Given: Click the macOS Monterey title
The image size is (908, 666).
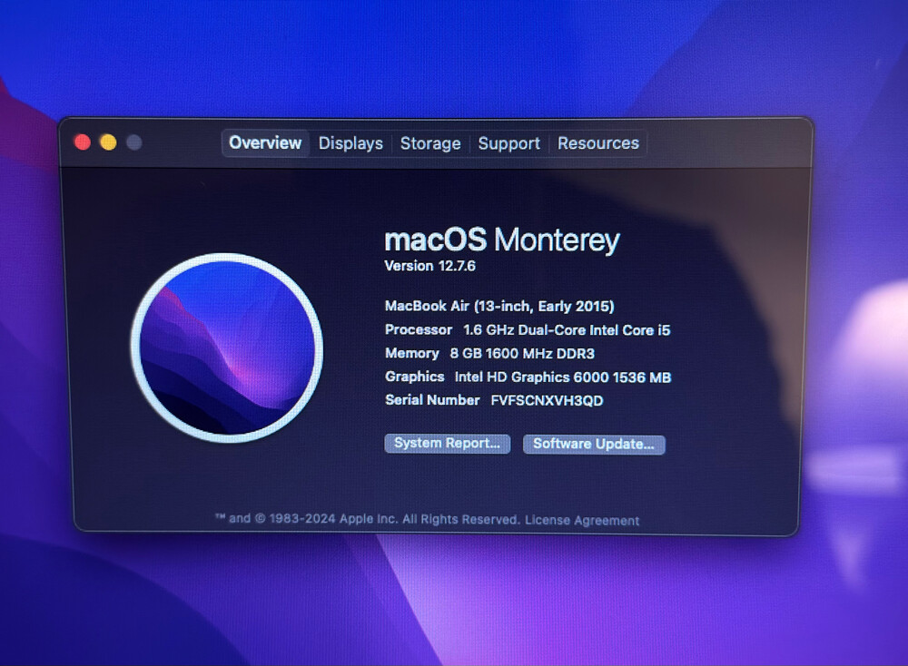Looking at the screenshot, I should click(x=502, y=240).
